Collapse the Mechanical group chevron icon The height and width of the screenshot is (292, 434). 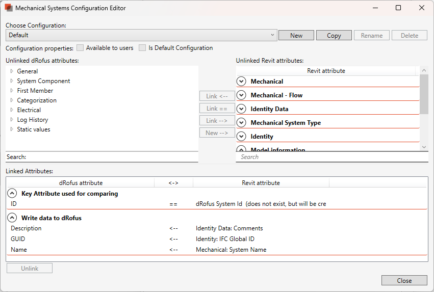click(x=241, y=82)
